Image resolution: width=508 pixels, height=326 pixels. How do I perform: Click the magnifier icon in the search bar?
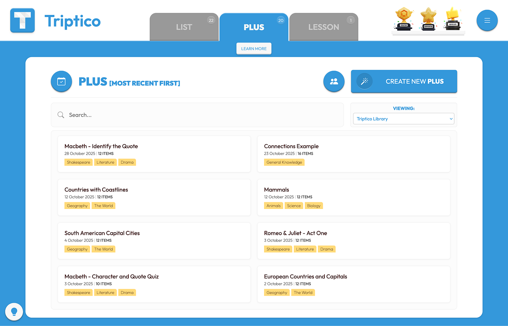pos(61,115)
